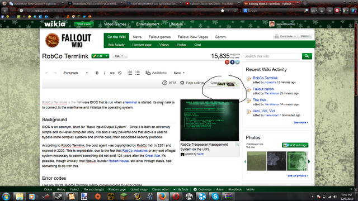Click the Start a wiki button
This screenshot has height=201, width=358.
coord(84,24)
